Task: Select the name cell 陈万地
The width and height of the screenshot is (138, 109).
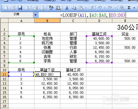Action: pos(47,43)
